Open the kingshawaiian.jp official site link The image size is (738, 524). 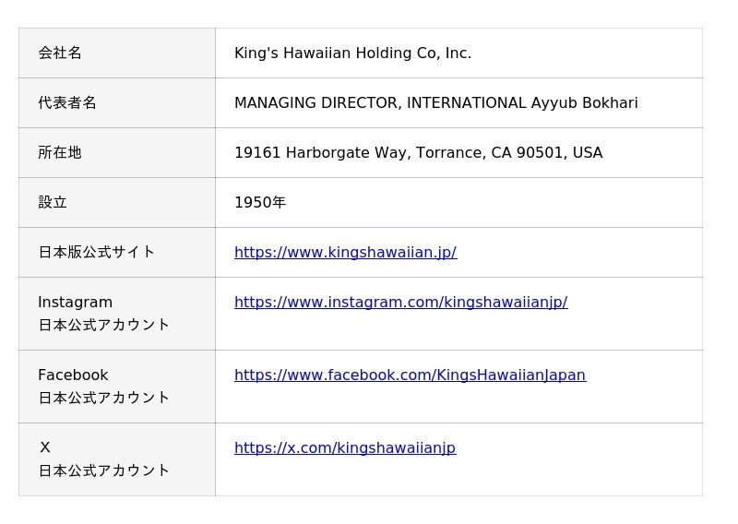pos(345,252)
